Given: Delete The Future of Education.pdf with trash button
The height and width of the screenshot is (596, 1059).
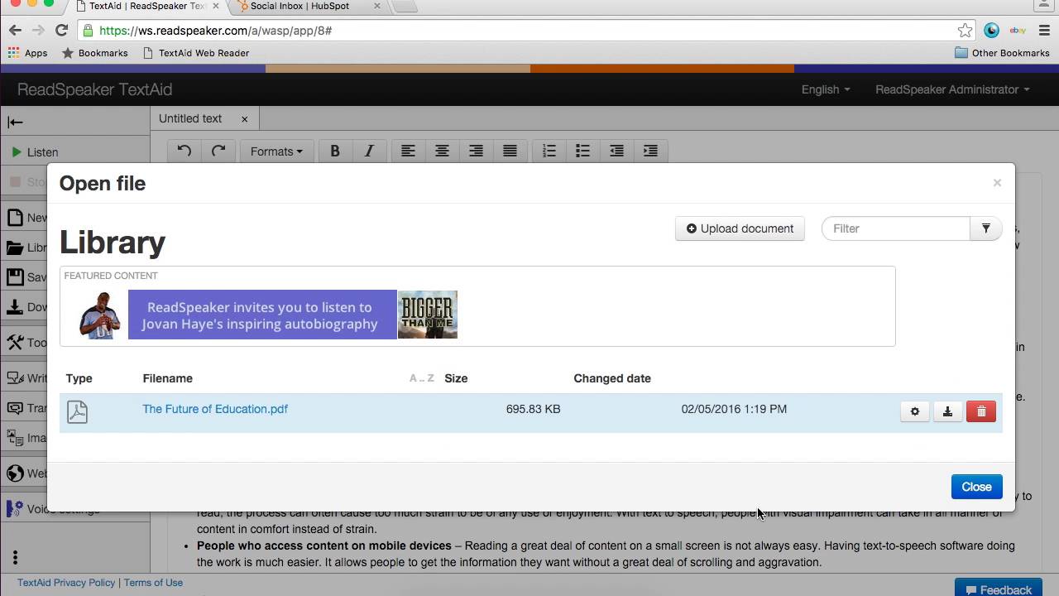Looking at the screenshot, I should point(981,411).
